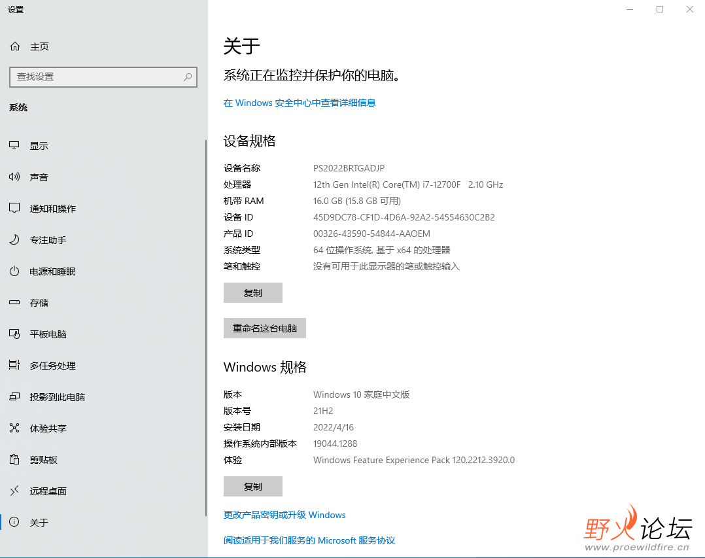Viewport: 705px width, 558px height.
Task: Minimize the Settings window
Action: [x=630, y=9]
